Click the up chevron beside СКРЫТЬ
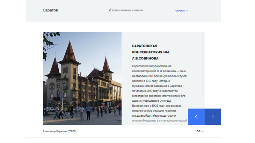 187,11
